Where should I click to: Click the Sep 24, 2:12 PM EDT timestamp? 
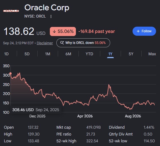coord(18,43)
